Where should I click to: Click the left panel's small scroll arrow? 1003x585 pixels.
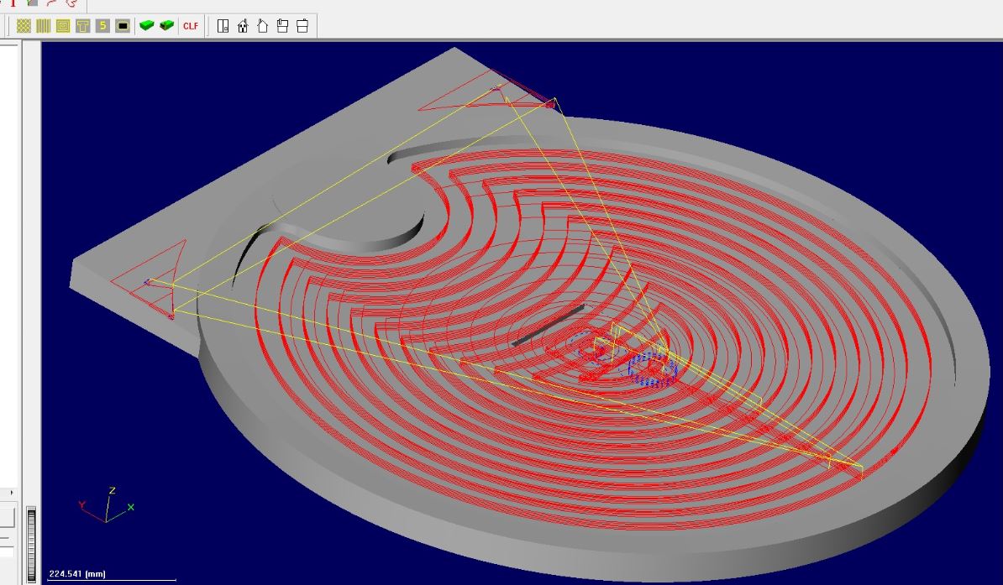pos(11,493)
